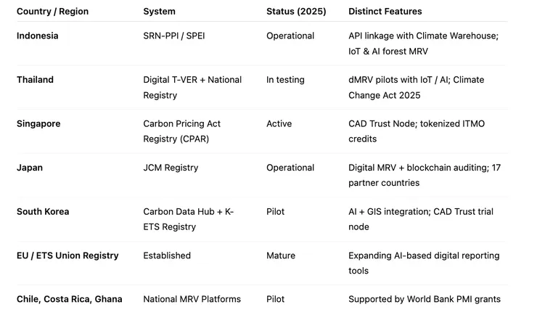This screenshot has height=323, width=537.
Task: Select the Chile, Costa Rica, Ghana label
Action: point(70,299)
